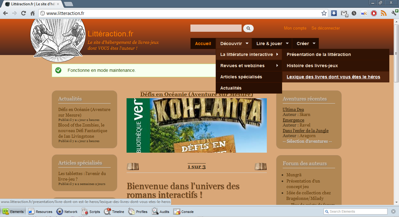Click the Koh-Lanta cover image
This screenshot has height=217, width=399.
[197, 126]
